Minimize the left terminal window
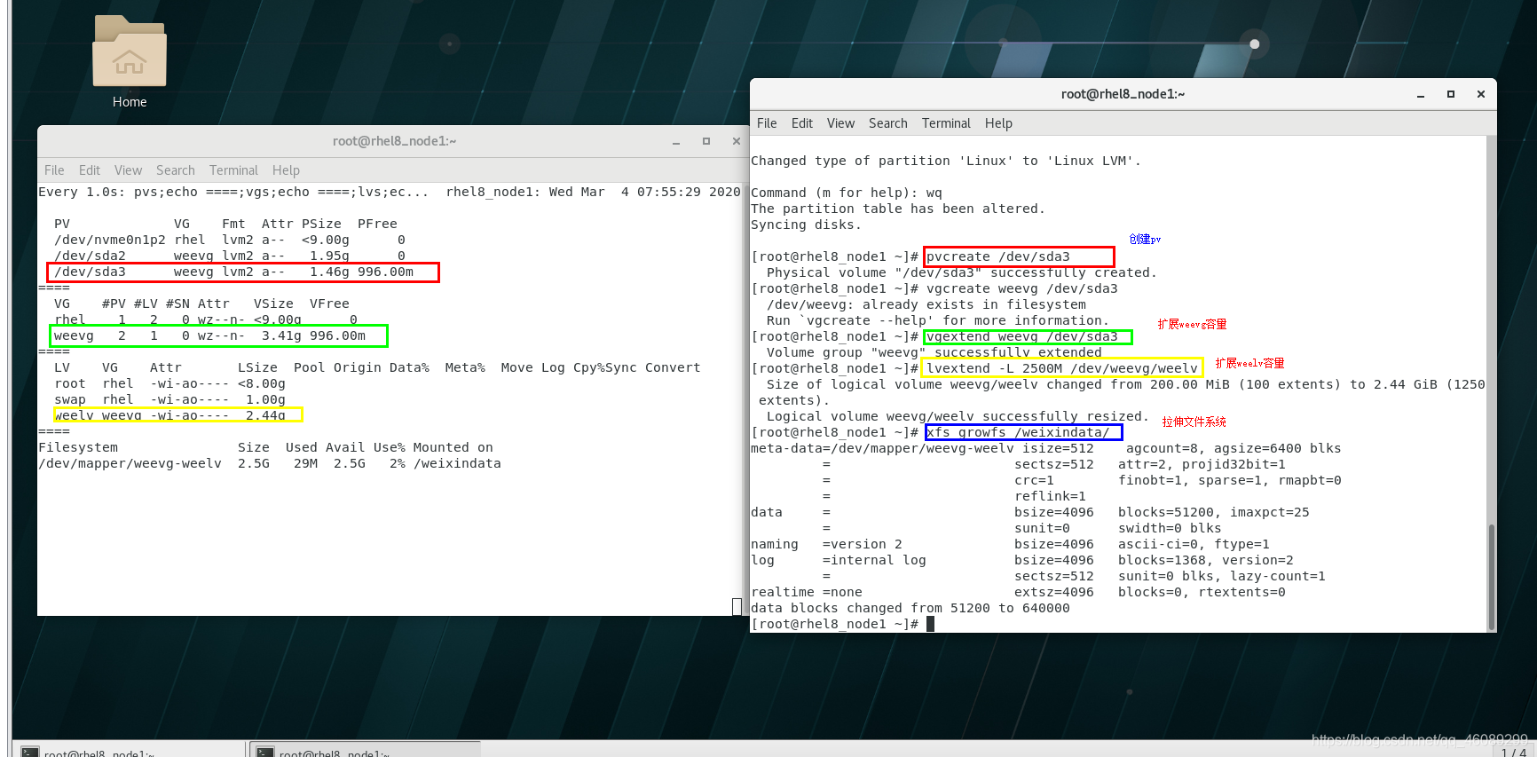The image size is (1537, 757). pyautogui.click(x=676, y=141)
